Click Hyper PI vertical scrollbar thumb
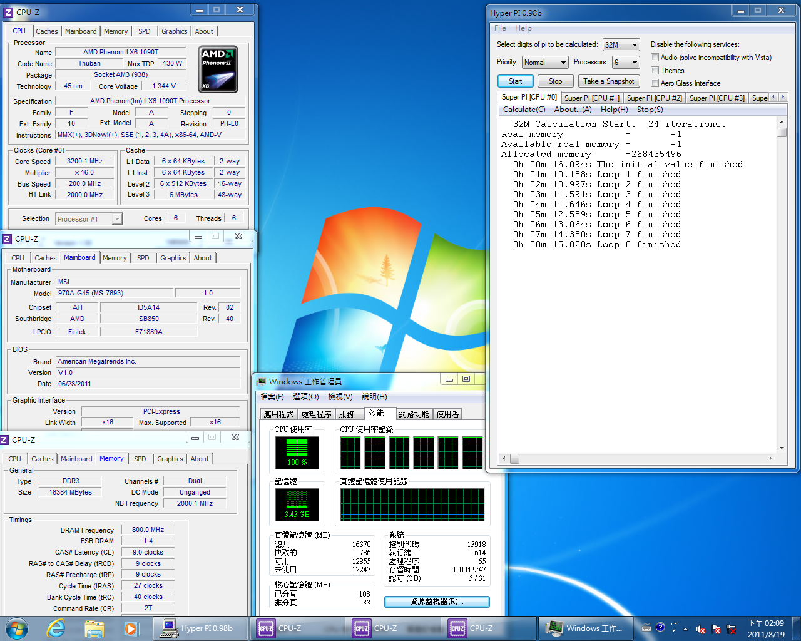Screen dimensions: 801x641 tap(782, 133)
